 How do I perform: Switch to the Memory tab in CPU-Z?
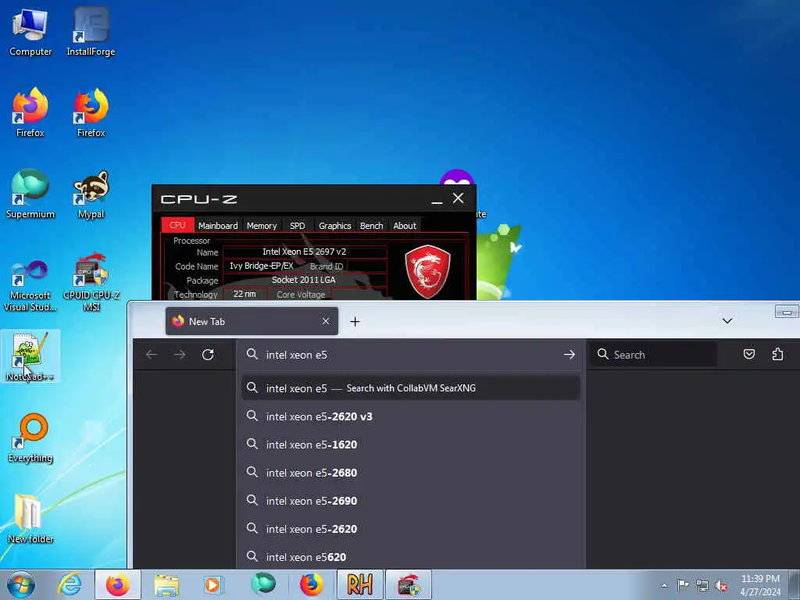262,225
